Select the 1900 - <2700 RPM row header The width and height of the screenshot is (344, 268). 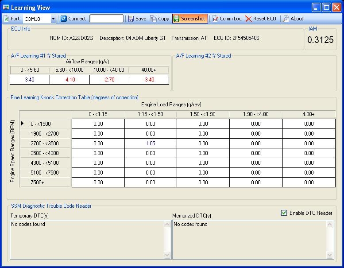point(46,133)
